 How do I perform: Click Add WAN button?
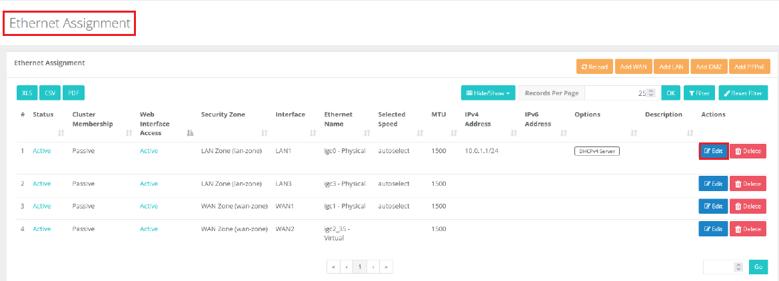click(632, 67)
